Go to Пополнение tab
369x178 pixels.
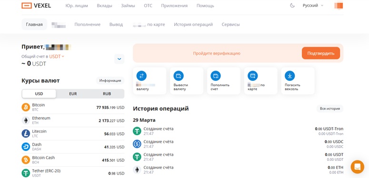[87, 24]
